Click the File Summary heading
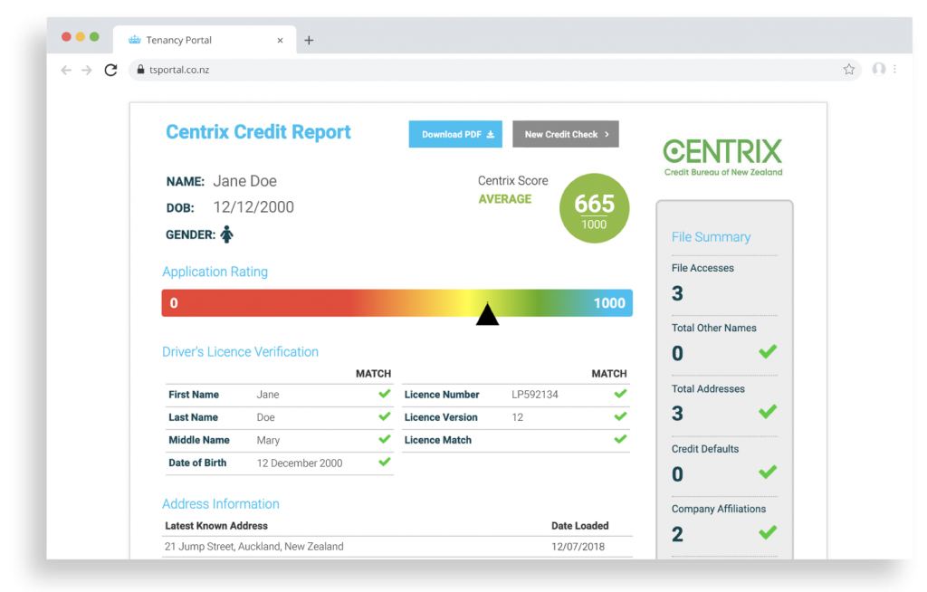The width and height of the screenshot is (927, 592). (x=711, y=237)
